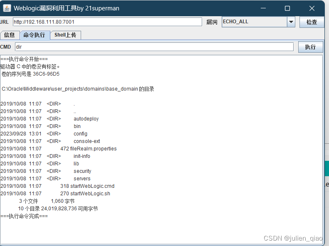The height and width of the screenshot is (246, 329).
Task: Click the ===执行命令完成=== output line
Action: pos(24,216)
